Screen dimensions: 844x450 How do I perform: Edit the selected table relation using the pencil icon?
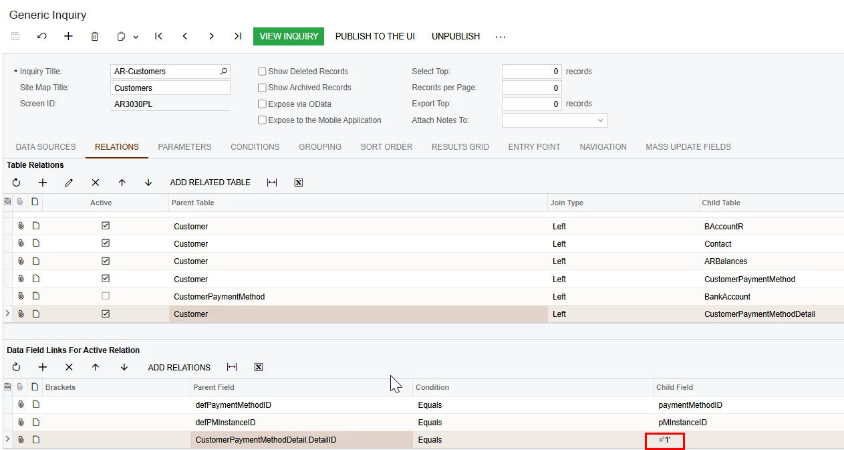(69, 183)
